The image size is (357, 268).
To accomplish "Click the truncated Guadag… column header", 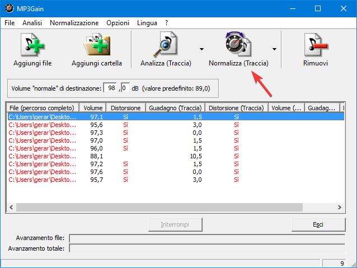I will click(x=322, y=108).
